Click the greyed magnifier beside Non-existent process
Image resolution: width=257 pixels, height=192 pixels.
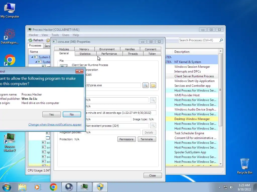(153, 125)
